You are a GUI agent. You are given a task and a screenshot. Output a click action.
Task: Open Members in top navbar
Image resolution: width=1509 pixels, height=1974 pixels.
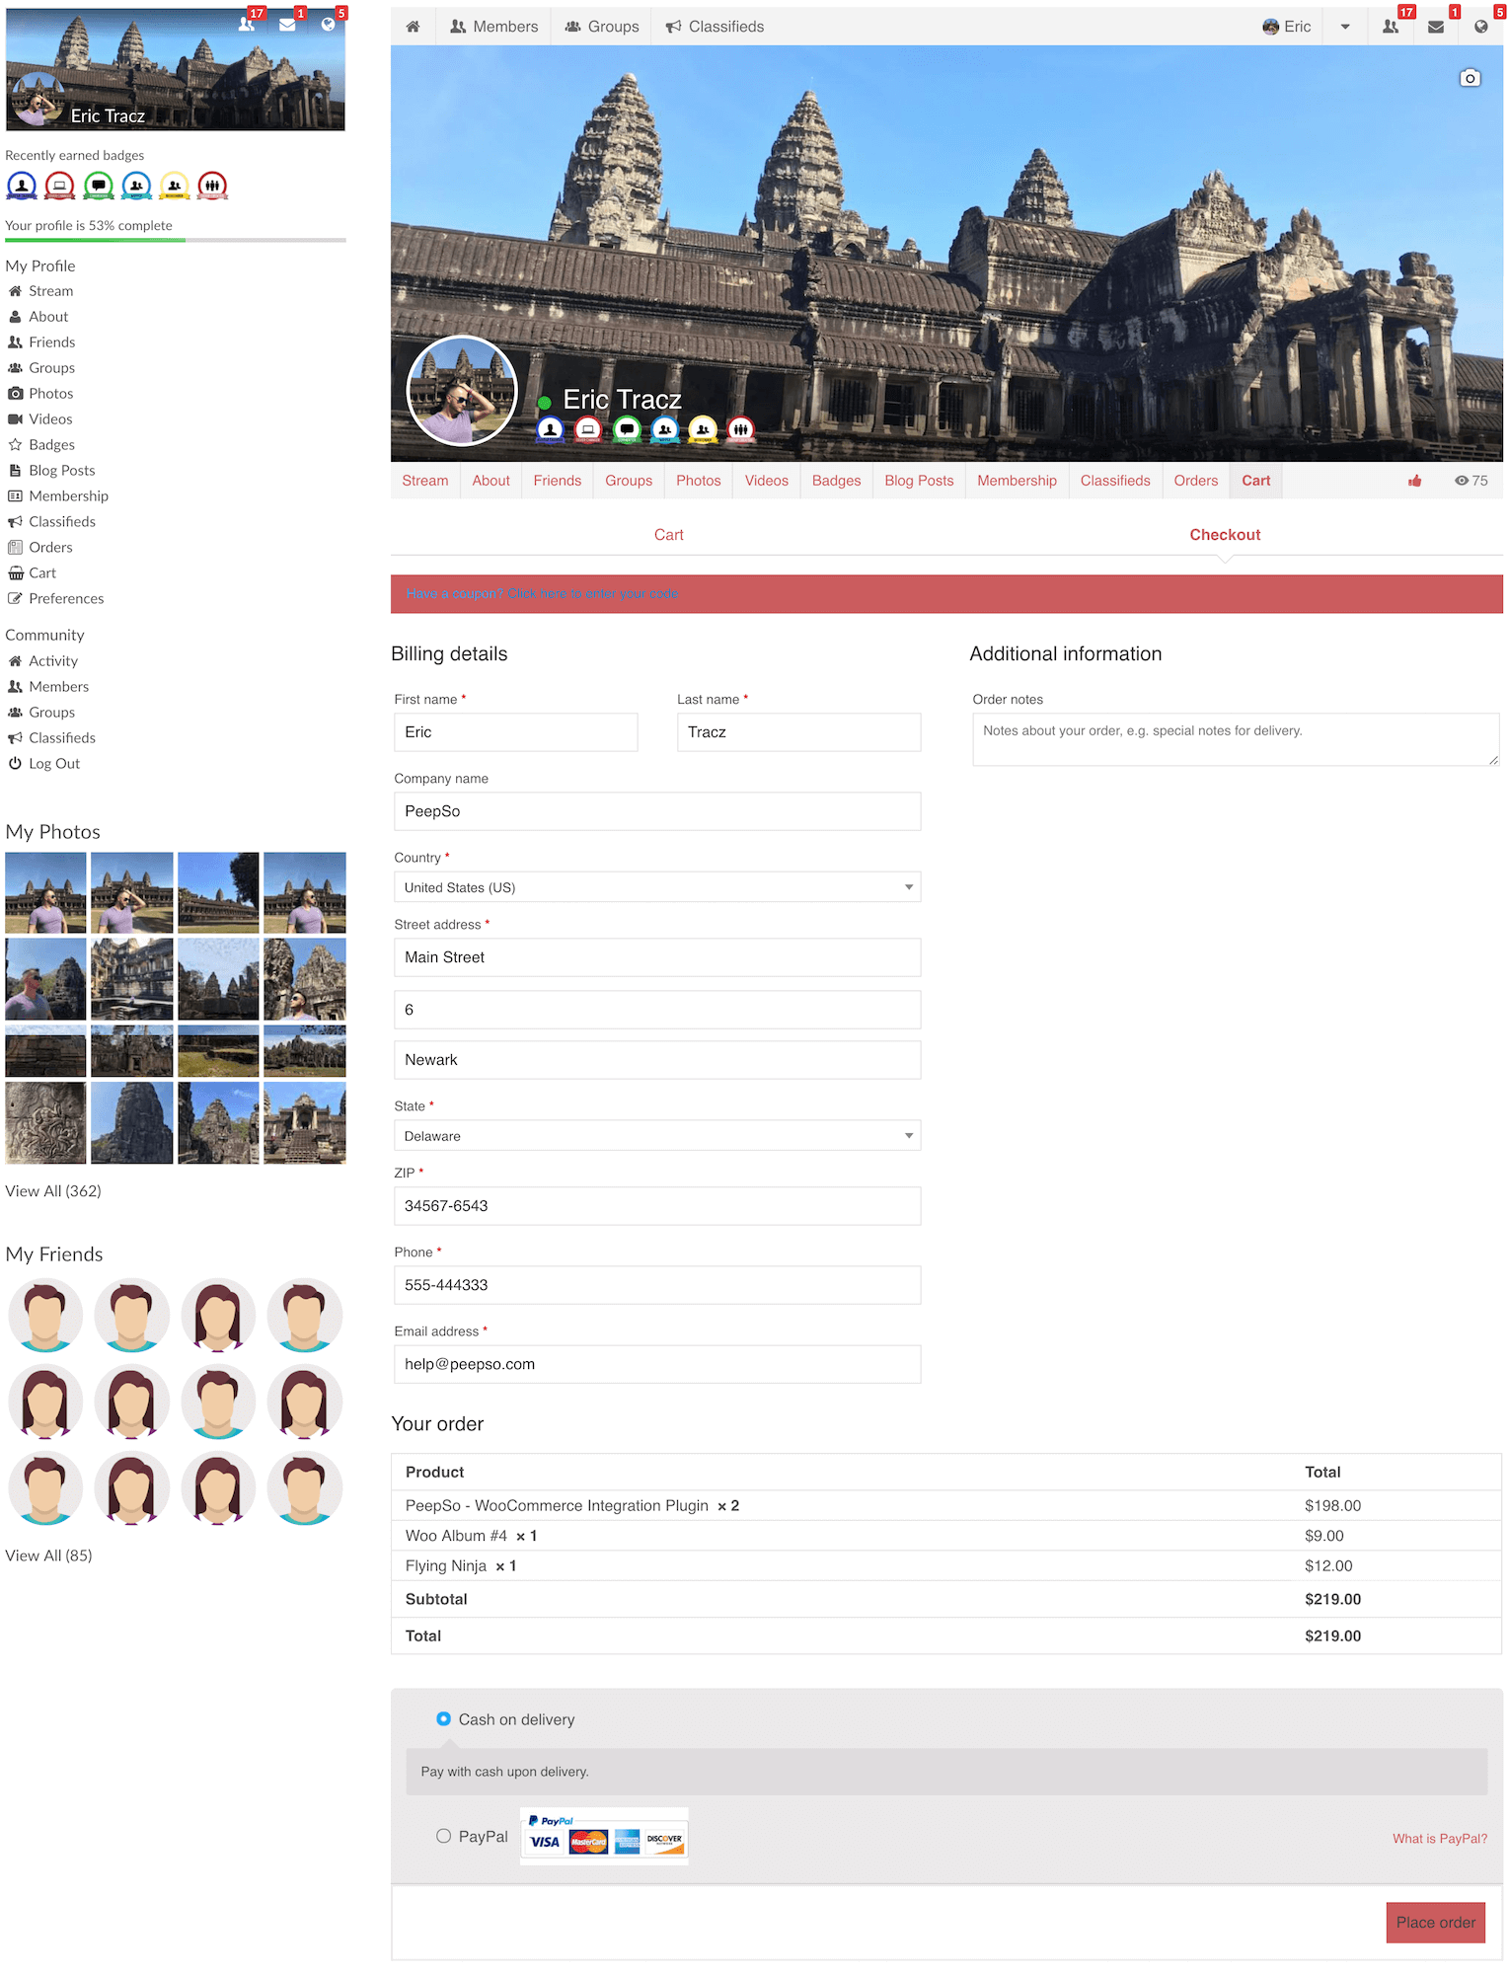(x=494, y=27)
